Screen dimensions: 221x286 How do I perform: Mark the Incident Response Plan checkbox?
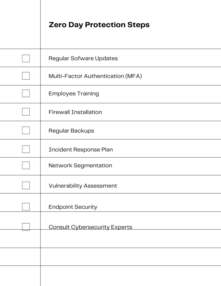click(x=26, y=149)
